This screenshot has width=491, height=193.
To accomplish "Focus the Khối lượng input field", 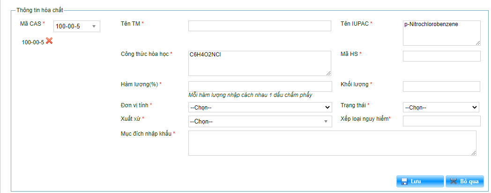I will coord(441,86).
